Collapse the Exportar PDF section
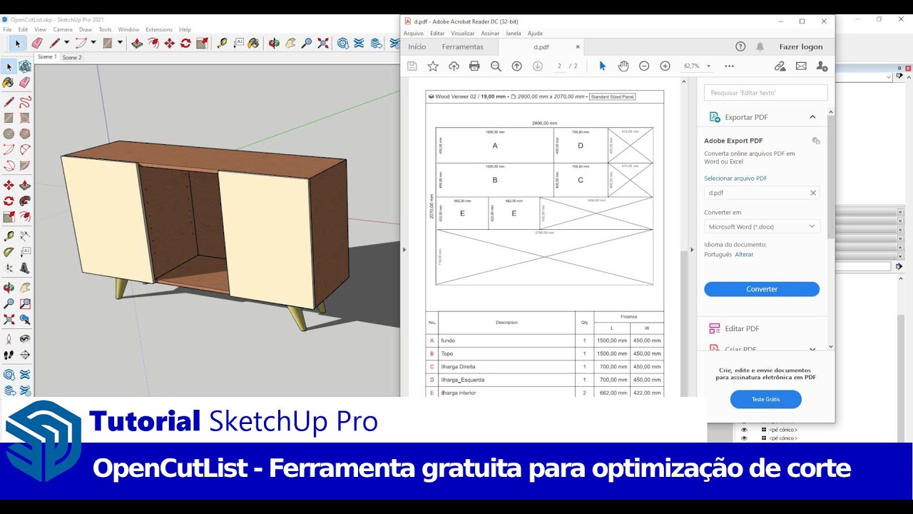 812,117
